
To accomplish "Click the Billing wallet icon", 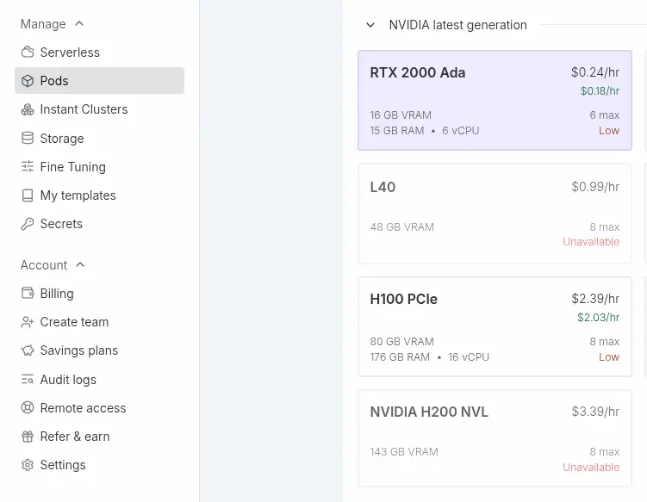I will (x=28, y=294).
